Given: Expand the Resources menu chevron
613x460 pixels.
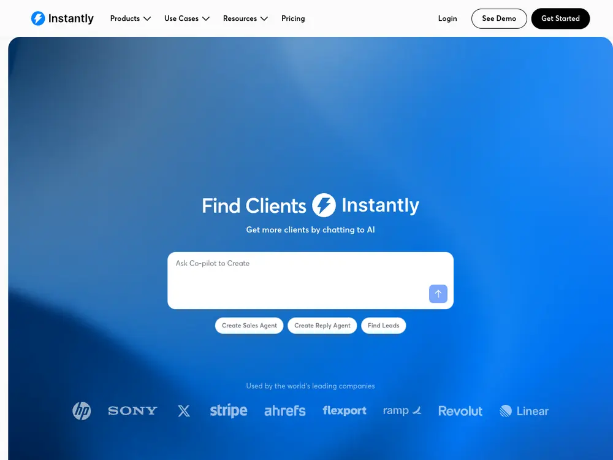Looking at the screenshot, I should pos(264,18).
